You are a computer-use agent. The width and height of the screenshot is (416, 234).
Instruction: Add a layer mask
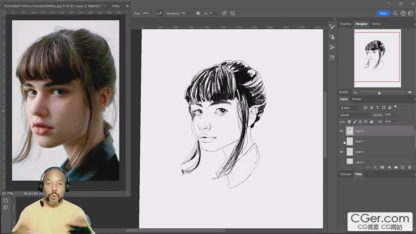[382, 167]
